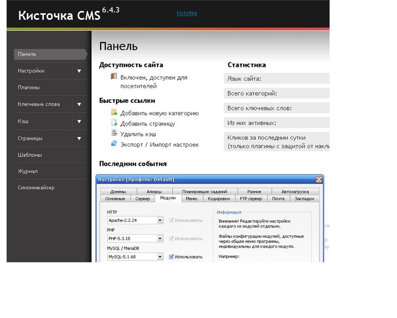Screen dimensions: 397x318
Task: Click the site availability door icon
Action: [x=114, y=77]
